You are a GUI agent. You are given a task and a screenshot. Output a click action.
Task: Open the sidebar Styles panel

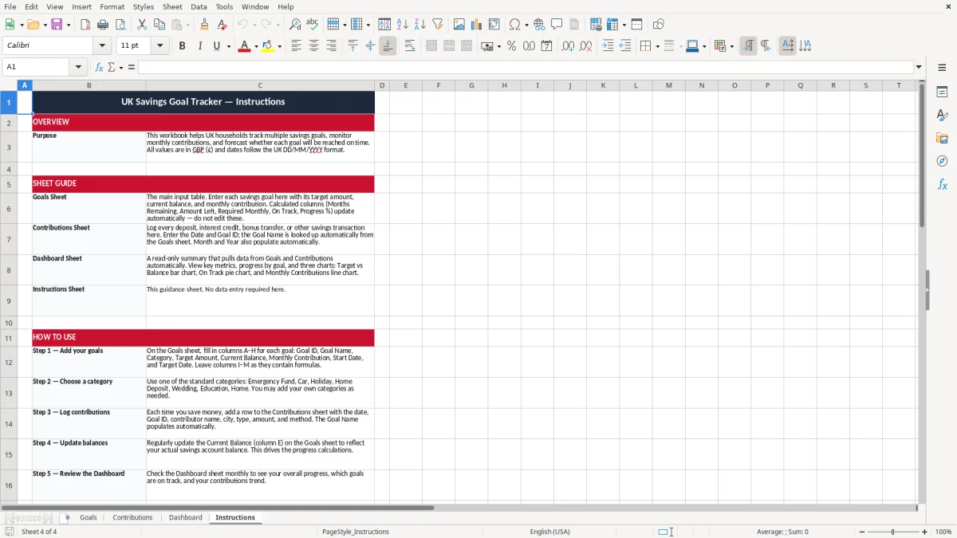[x=942, y=116]
